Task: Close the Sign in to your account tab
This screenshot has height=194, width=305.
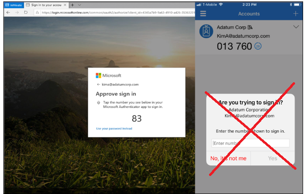Action: [65, 5]
